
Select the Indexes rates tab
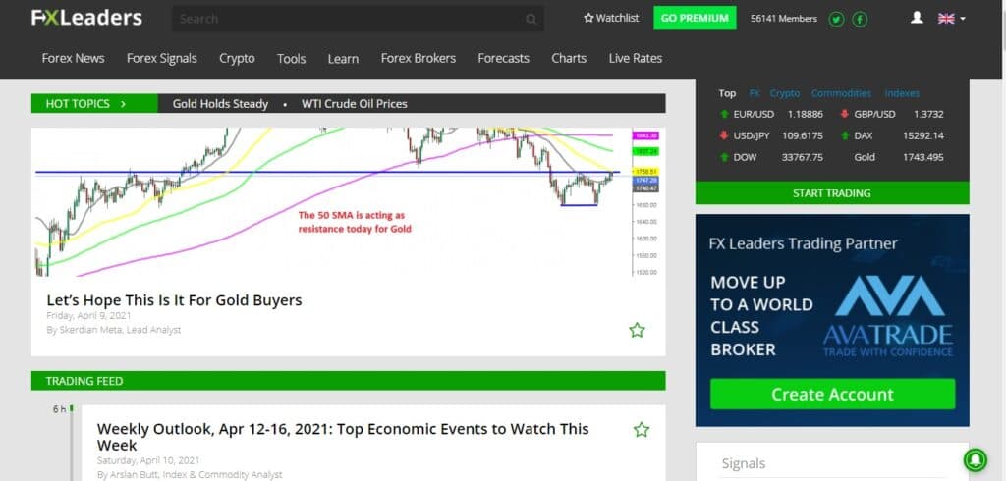tap(902, 93)
